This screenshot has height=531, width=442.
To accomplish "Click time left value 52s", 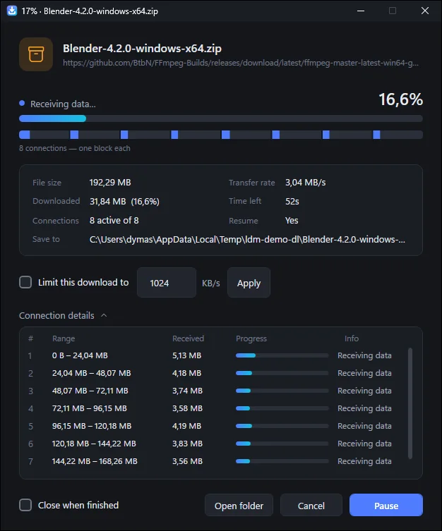I will pyautogui.click(x=292, y=202).
